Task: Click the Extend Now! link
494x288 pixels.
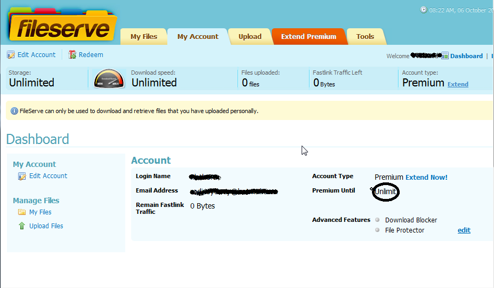Action: (x=426, y=177)
